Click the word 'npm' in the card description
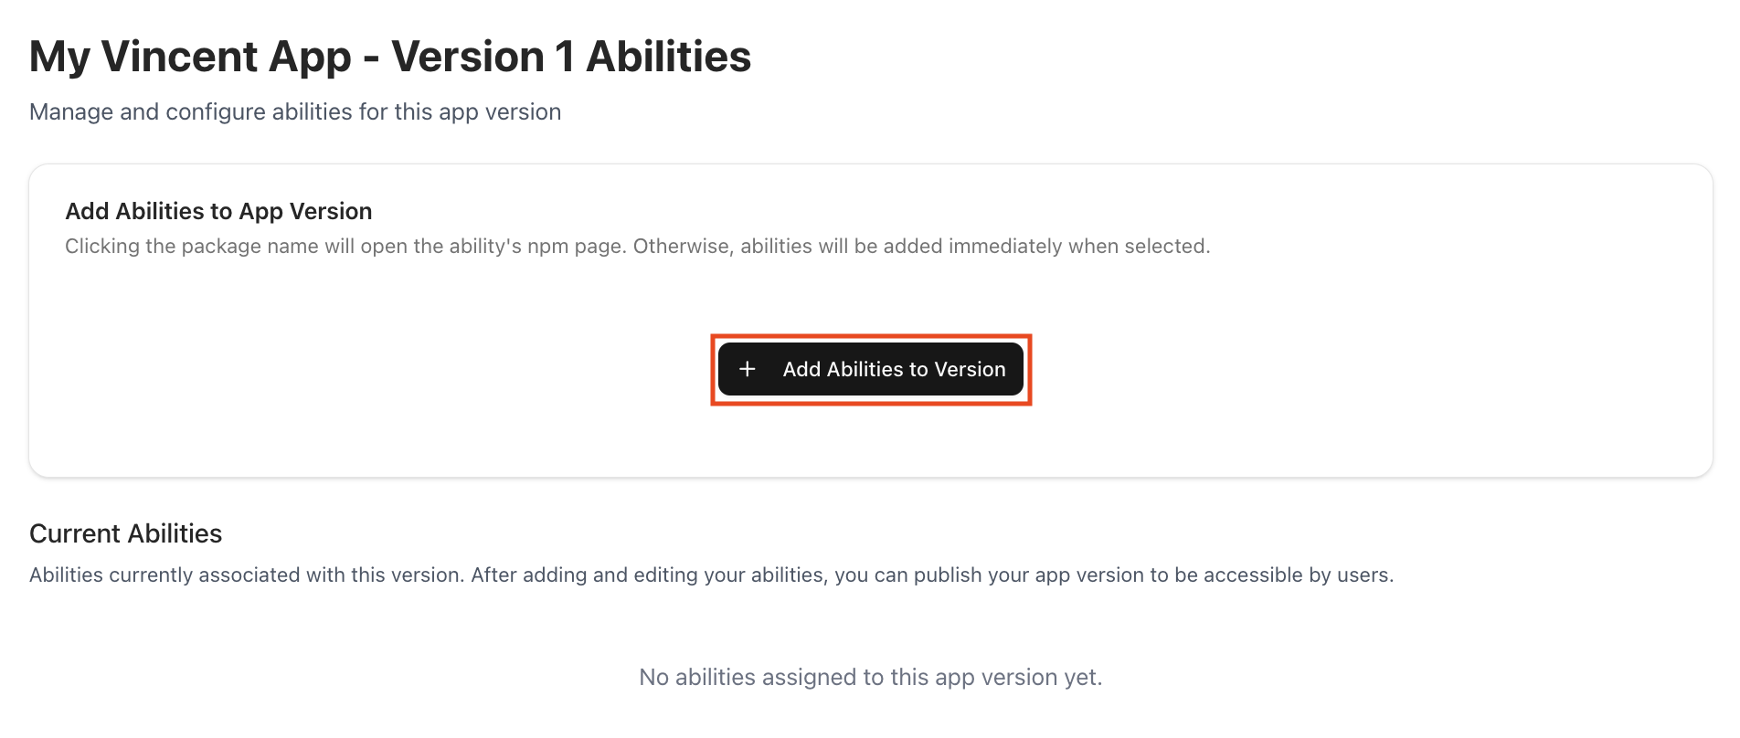Screen dimensions: 1740x738 coord(547,247)
